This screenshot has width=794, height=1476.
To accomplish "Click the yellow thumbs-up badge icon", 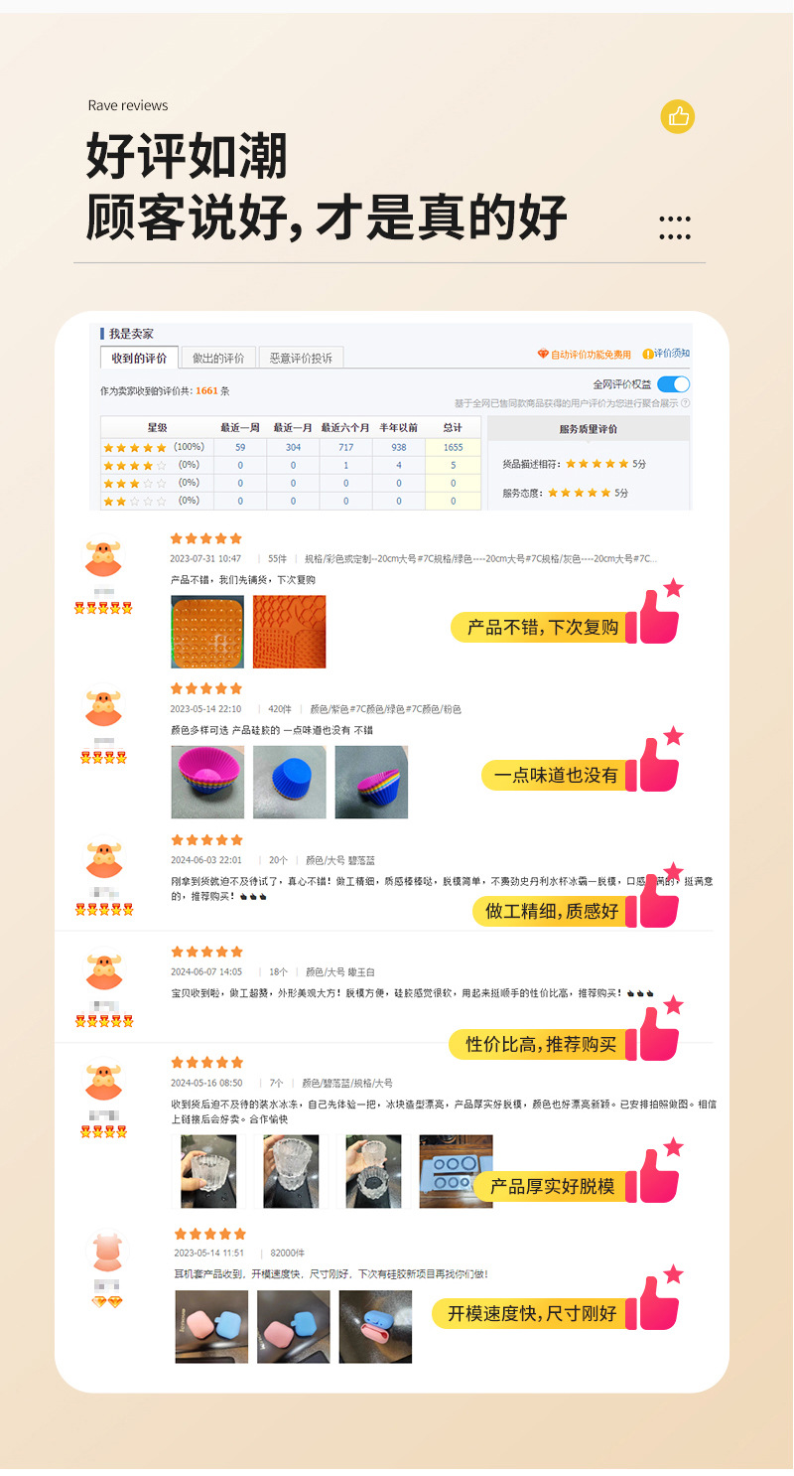I will (678, 116).
